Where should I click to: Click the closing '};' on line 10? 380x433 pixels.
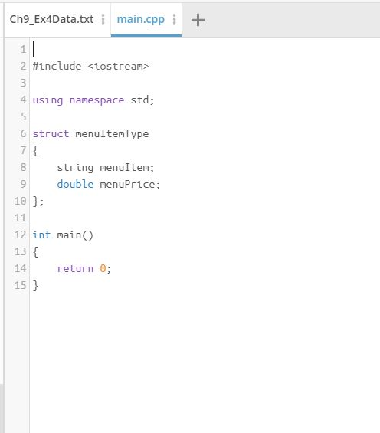pos(38,201)
